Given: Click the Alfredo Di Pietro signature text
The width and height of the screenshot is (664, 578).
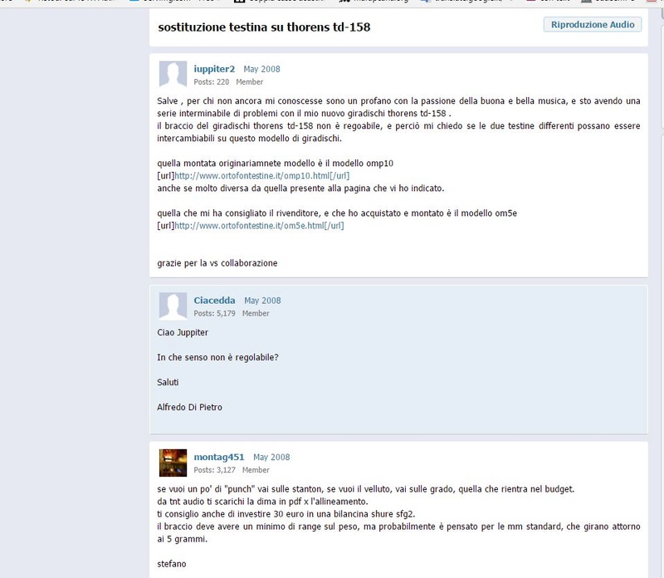Looking at the screenshot, I should (x=189, y=407).
